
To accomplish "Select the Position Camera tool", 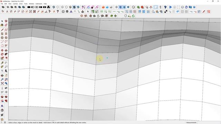I will coord(2,88).
